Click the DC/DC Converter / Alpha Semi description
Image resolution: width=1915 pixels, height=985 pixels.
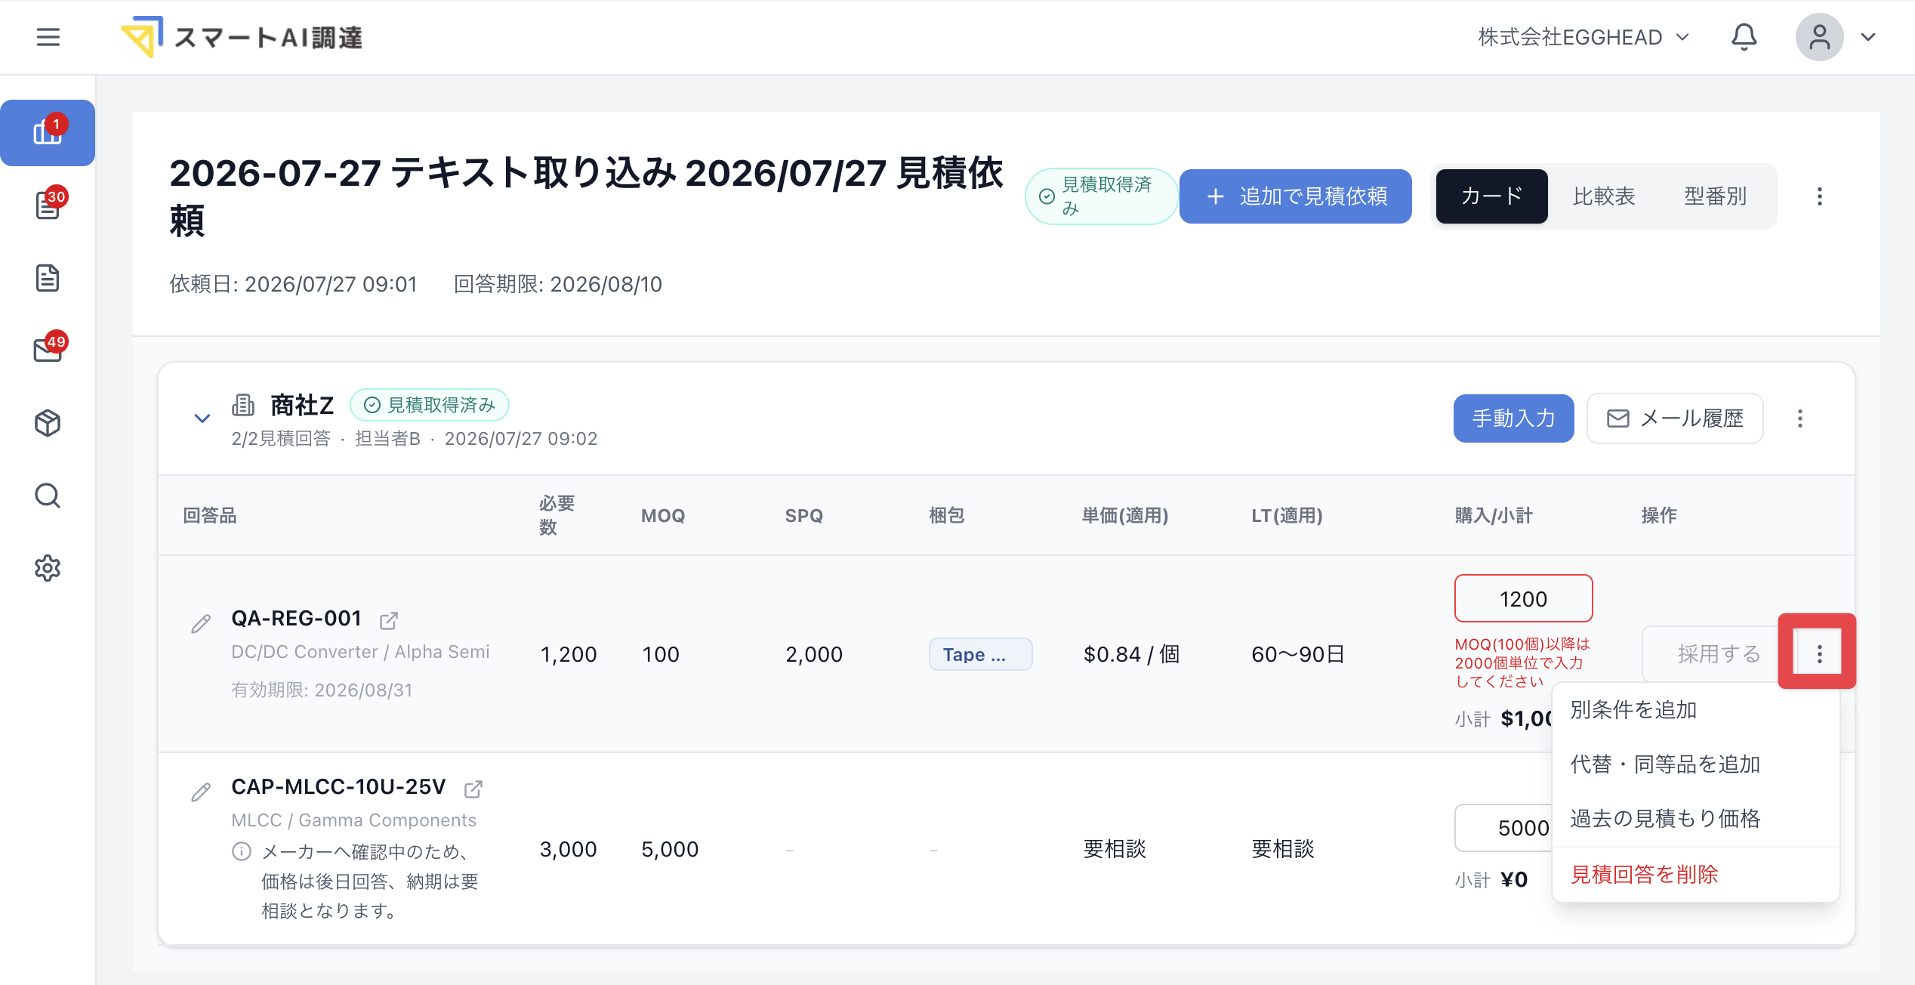(360, 651)
